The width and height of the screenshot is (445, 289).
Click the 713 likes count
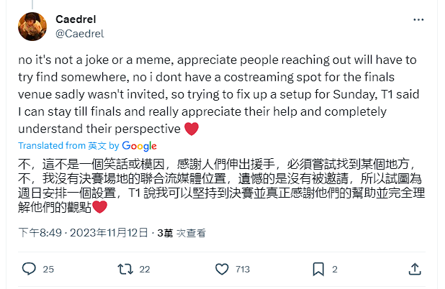pyautogui.click(x=242, y=270)
